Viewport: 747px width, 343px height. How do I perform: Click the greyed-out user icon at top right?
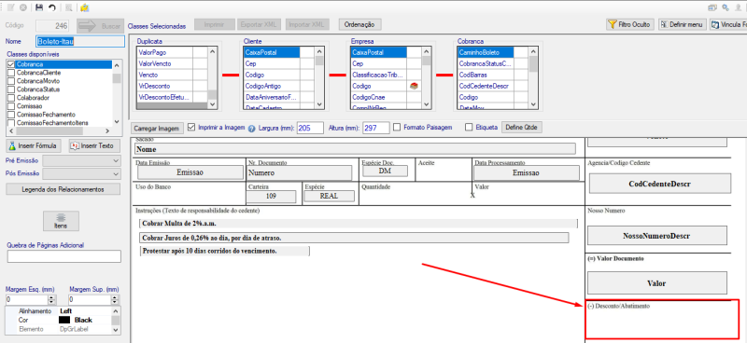(x=739, y=7)
